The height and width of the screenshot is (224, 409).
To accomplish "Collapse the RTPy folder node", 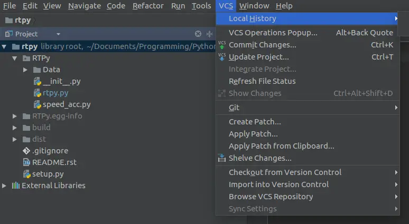I will click(x=15, y=59).
